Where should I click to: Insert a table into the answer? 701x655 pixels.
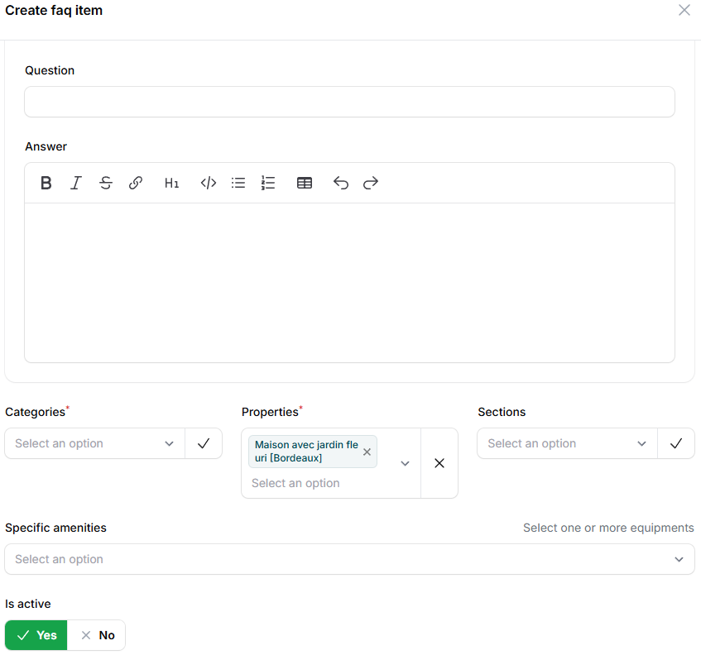[x=305, y=184]
